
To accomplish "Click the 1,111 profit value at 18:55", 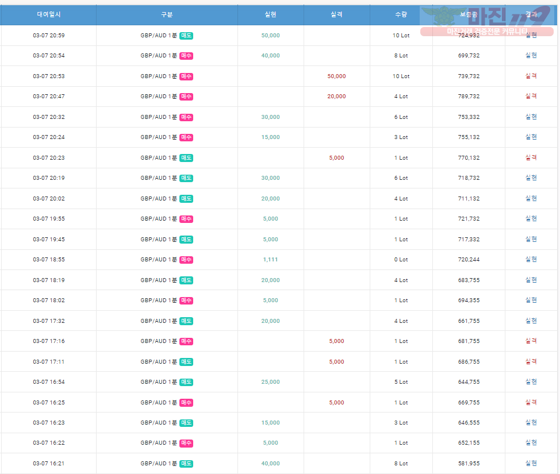I will pyautogui.click(x=270, y=260).
